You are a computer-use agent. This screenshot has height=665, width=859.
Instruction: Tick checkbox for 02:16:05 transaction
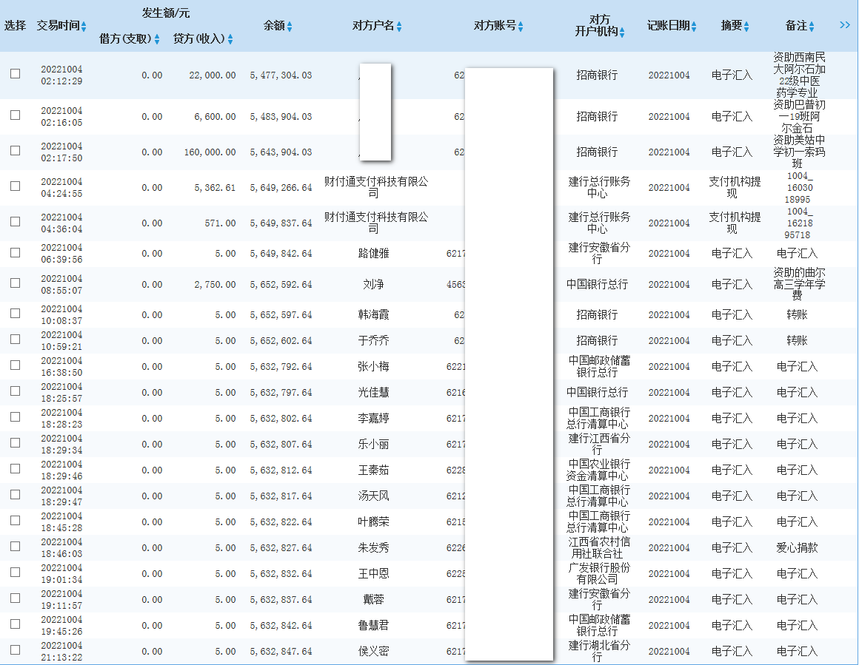click(16, 115)
